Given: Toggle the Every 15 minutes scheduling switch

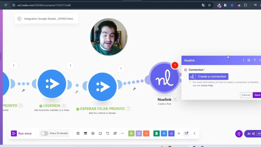Looking at the screenshot, I should [x=44, y=133].
